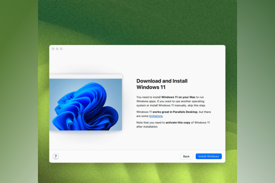This screenshot has height=183, width=275.
Task: Go back with the Back button
Action: (186, 156)
